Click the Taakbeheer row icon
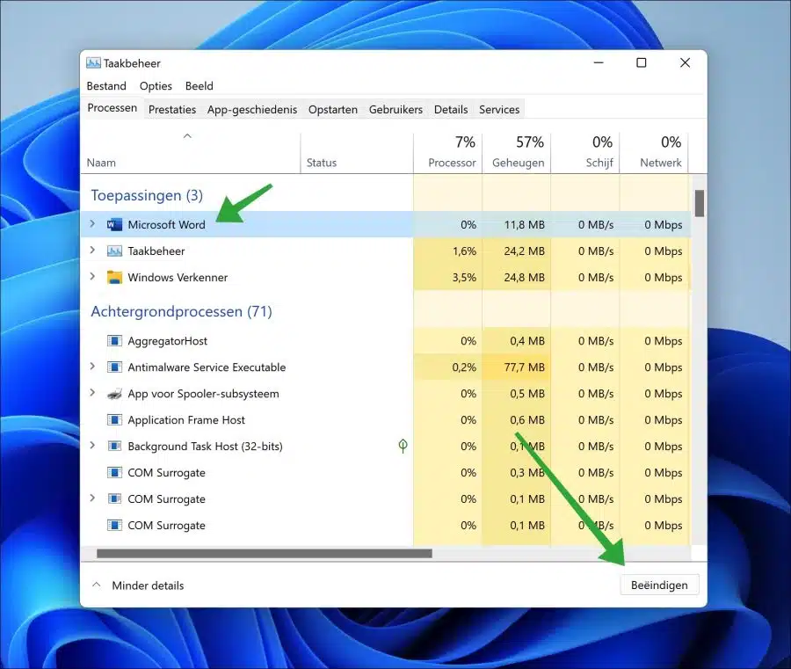The image size is (791, 669). [x=114, y=251]
